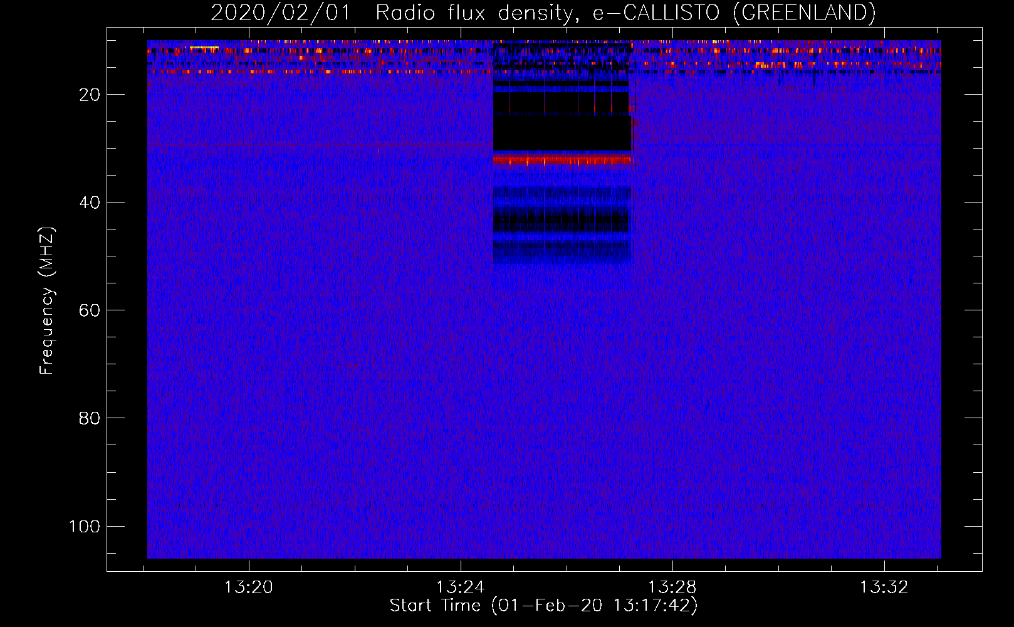Viewport: 1014px width, 627px height.
Task: Click the "Start Time (01-Feb-20 13:17:42)" label
Action: pos(543,606)
